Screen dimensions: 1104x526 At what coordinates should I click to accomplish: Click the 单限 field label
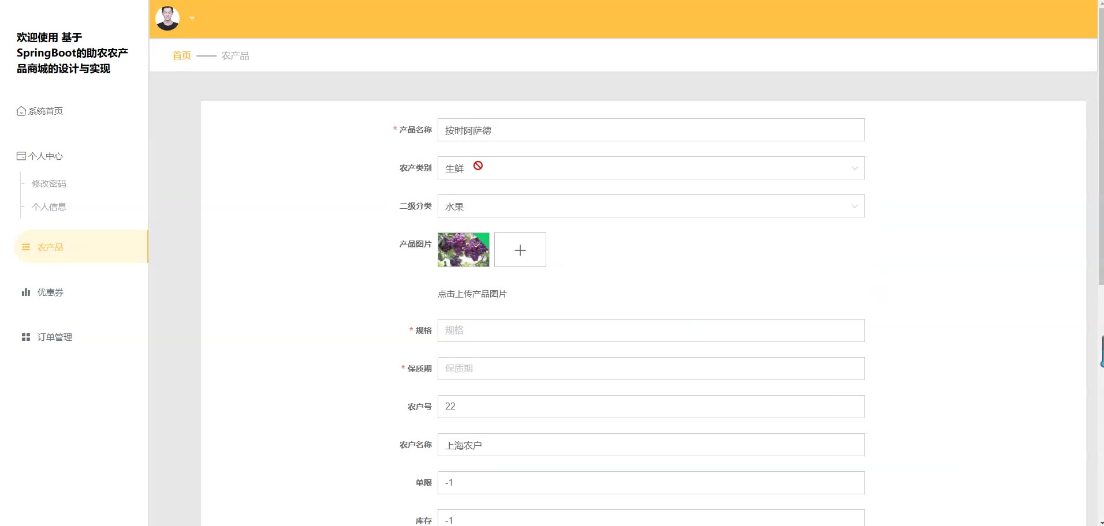click(x=424, y=483)
